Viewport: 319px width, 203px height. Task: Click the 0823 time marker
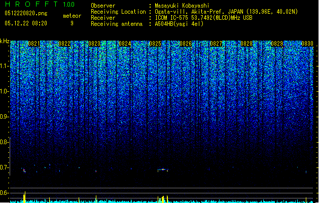95,44
